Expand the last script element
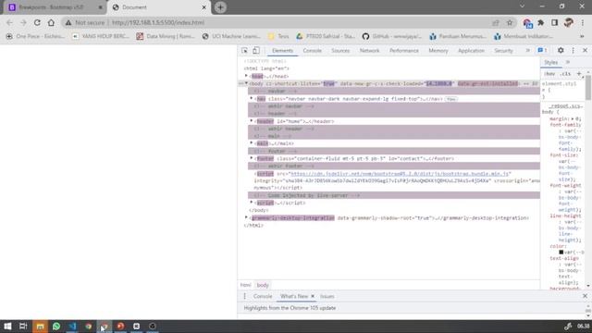The image size is (592, 333). tap(252, 203)
